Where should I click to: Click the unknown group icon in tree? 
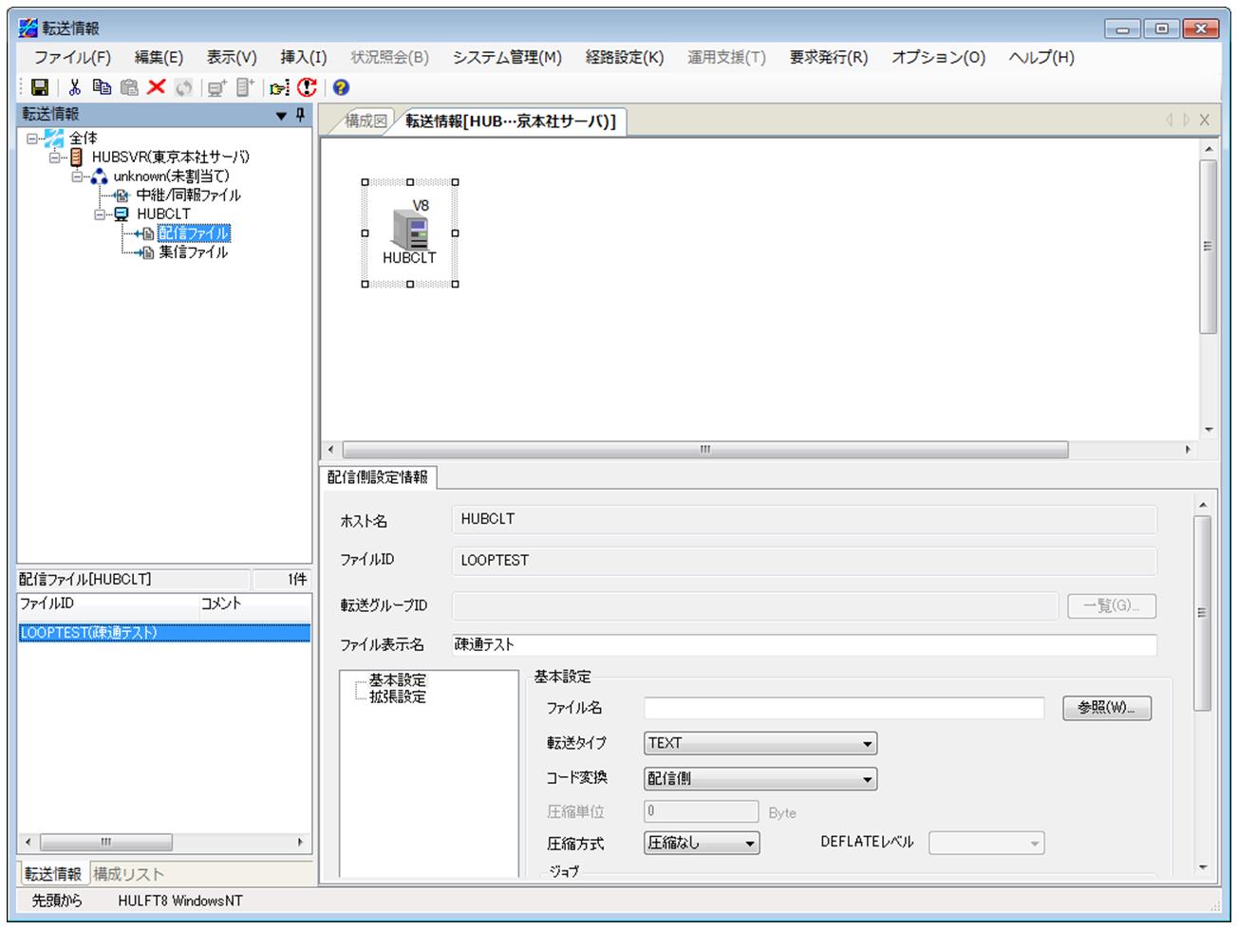100,177
